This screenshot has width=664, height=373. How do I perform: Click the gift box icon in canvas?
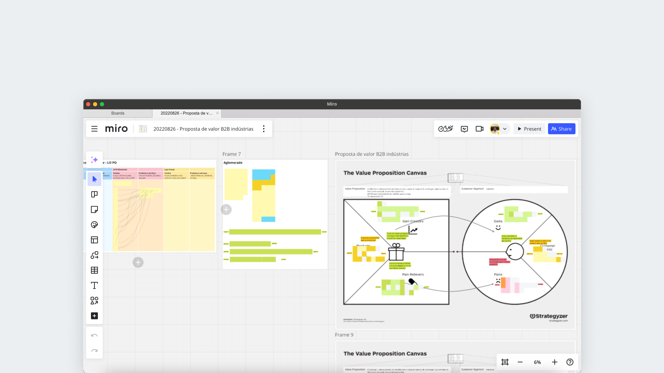[x=396, y=252]
